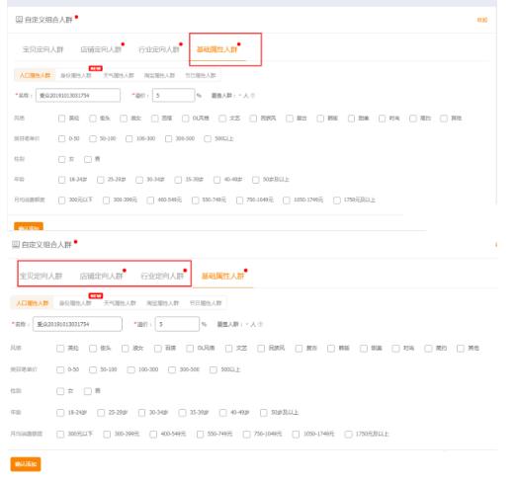
Task: Open 行业定向人群 tab in lower panel
Action: (x=162, y=276)
